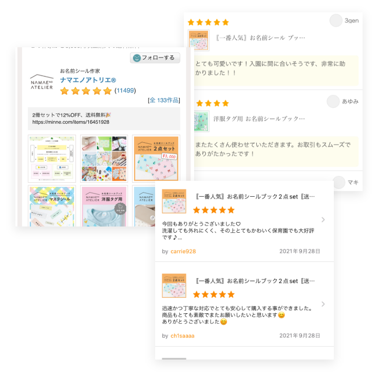This screenshot has height=378, width=378.
Task: Click the 全 133作品 link
Action: point(164,100)
